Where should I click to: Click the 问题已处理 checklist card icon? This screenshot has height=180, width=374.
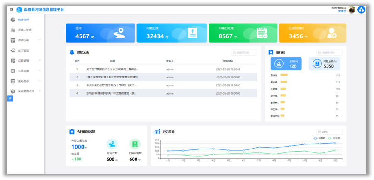(x=262, y=33)
